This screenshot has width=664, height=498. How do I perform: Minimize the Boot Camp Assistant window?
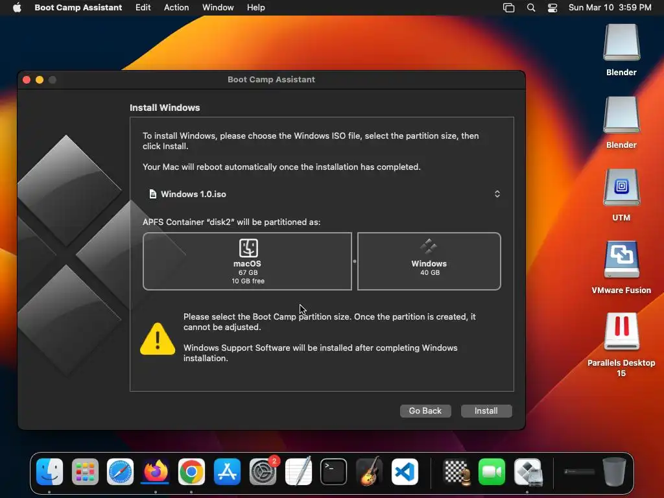(x=40, y=80)
